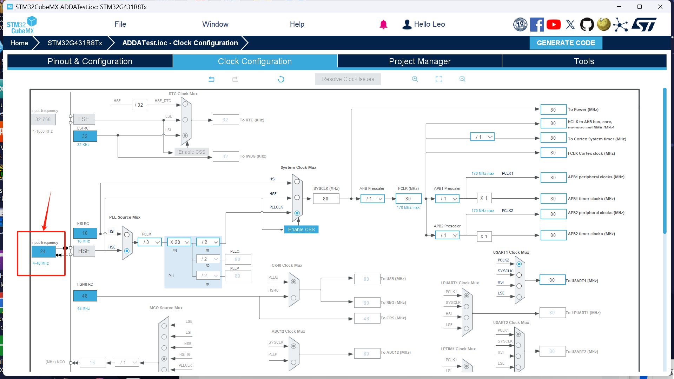Open the YouTube icon link
The image size is (674, 379).
click(554, 25)
